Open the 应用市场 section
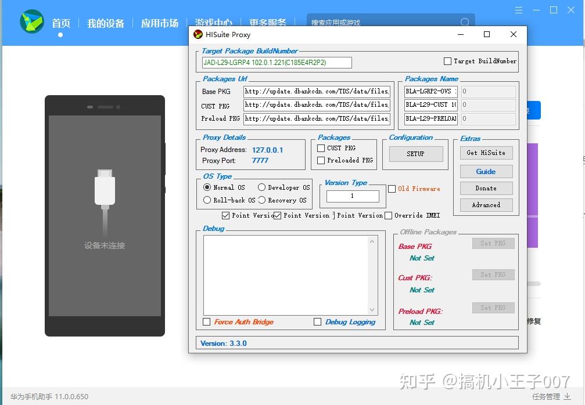The height and width of the screenshot is (405, 585). (x=160, y=23)
